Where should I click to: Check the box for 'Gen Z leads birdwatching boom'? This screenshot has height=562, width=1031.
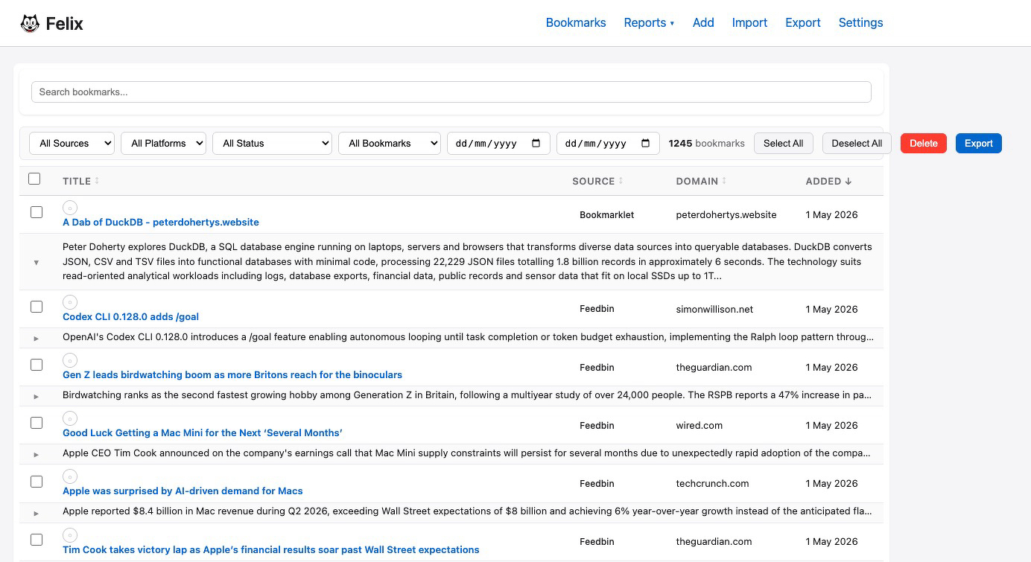pos(37,365)
